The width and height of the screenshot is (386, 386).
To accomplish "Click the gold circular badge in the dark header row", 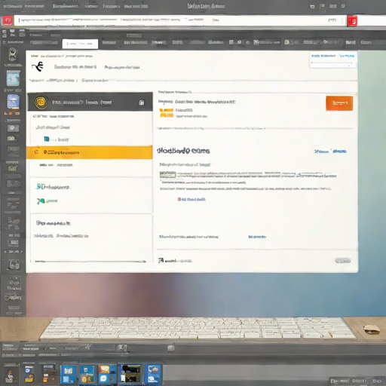I will pyautogui.click(x=41, y=103).
